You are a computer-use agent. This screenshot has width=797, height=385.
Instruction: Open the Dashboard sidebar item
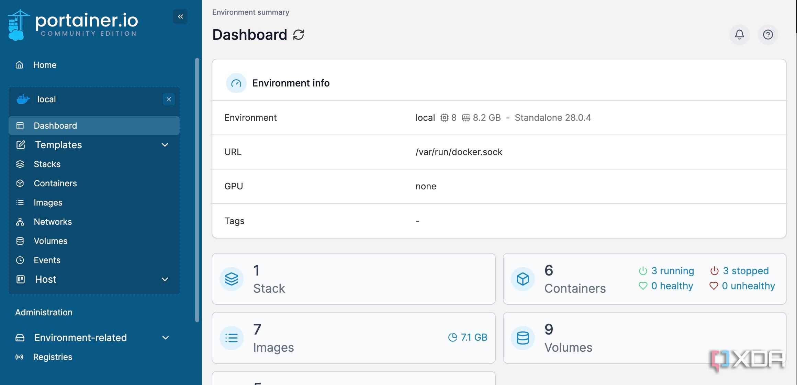click(94, 126)
